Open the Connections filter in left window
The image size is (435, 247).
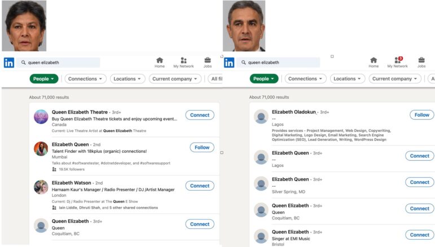85,79
